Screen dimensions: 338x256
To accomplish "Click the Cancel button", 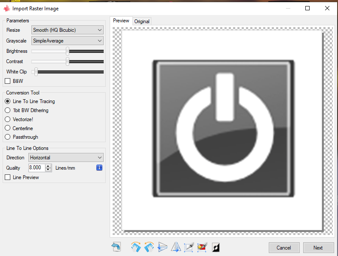I will pyautogui.click(x=284, y=248).
